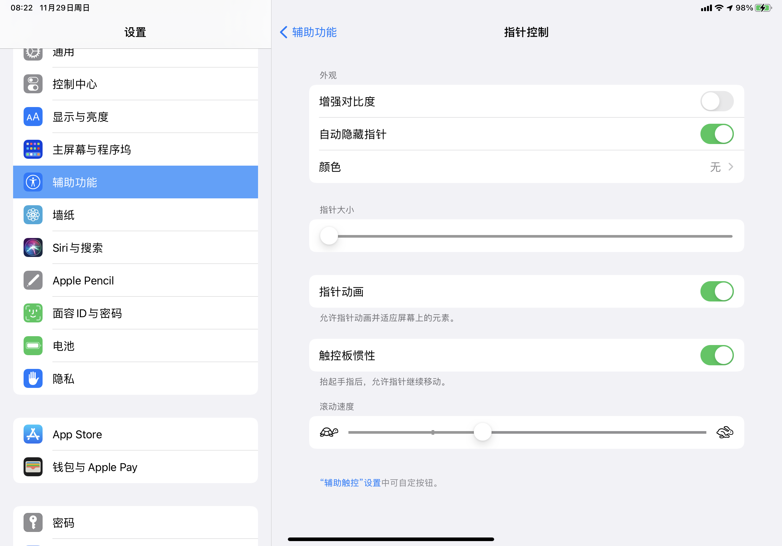Viewport: 782px width, 546px height.
Task: Open Wallpaper settings flower icon
Action: point(33,215)
